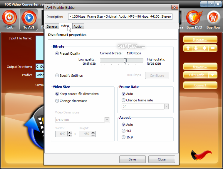Click the Height 480 input field
The height and width of the screenshot is (169, 223).
tap(85, 134)
